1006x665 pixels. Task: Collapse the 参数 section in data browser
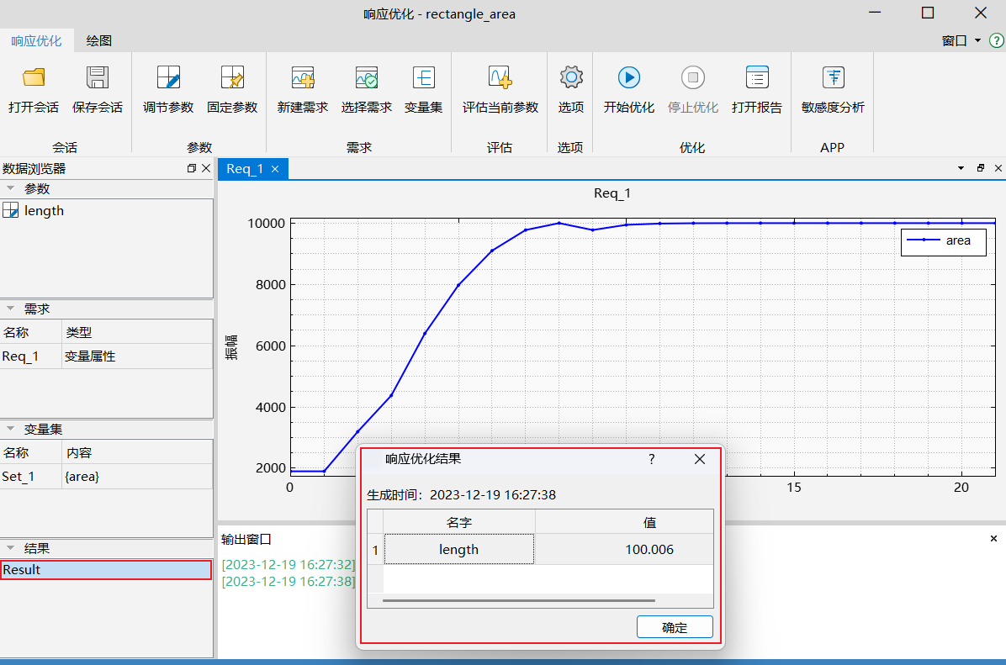pyautogui.click(x=11, y=189)
